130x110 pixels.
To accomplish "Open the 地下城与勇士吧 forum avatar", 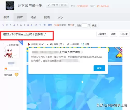I will point(10,6).
